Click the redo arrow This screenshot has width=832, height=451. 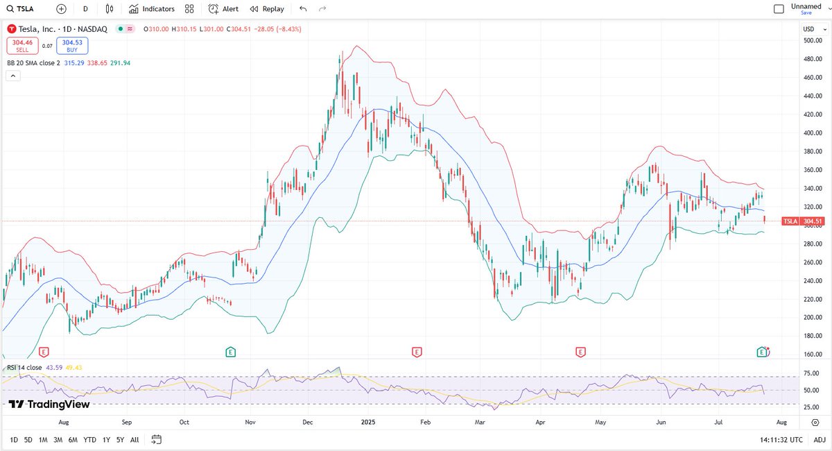322,9
